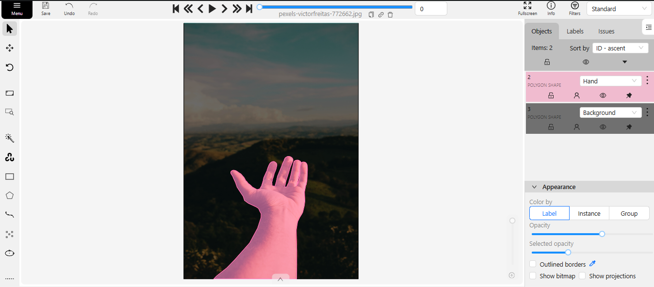This screenshot has height=287, width=654.
Task: Color objects by Instance
Action: [589, 213]
